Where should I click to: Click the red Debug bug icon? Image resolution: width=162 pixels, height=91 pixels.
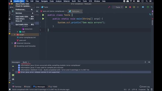(x=130, y=7)
